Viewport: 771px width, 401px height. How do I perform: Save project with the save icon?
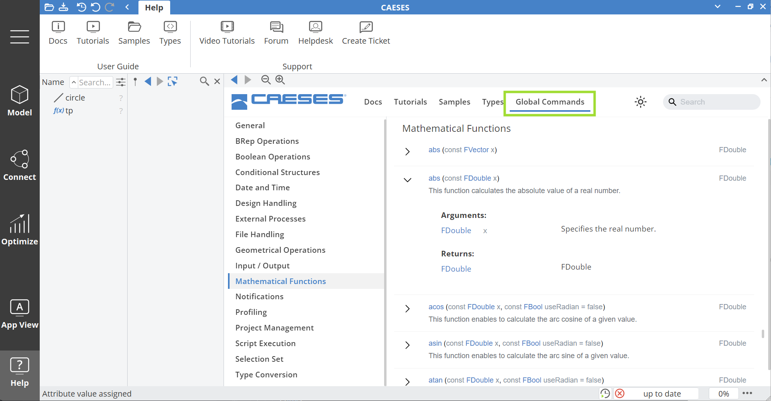click(x=63, y=7)
